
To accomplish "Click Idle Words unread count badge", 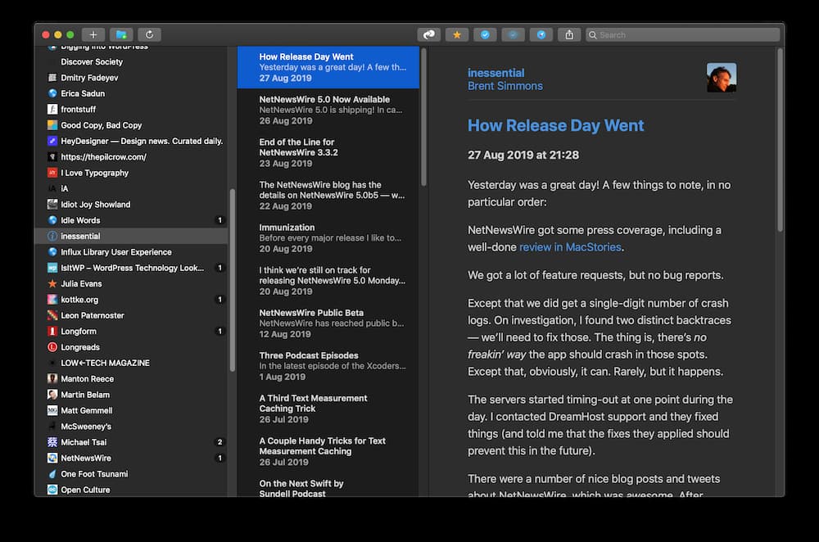I will pyautogui.click(x=219, y=220).
